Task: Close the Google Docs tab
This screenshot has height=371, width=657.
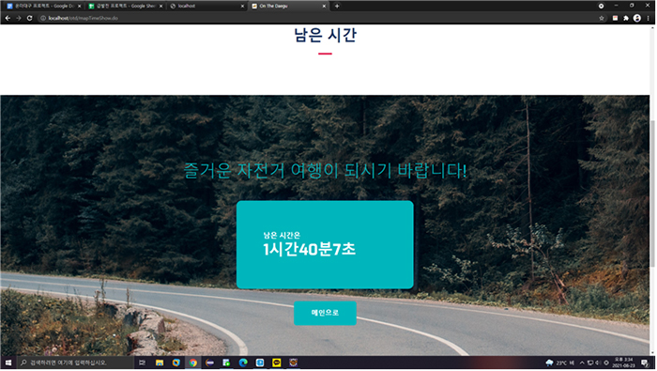Action: point(79,6)
